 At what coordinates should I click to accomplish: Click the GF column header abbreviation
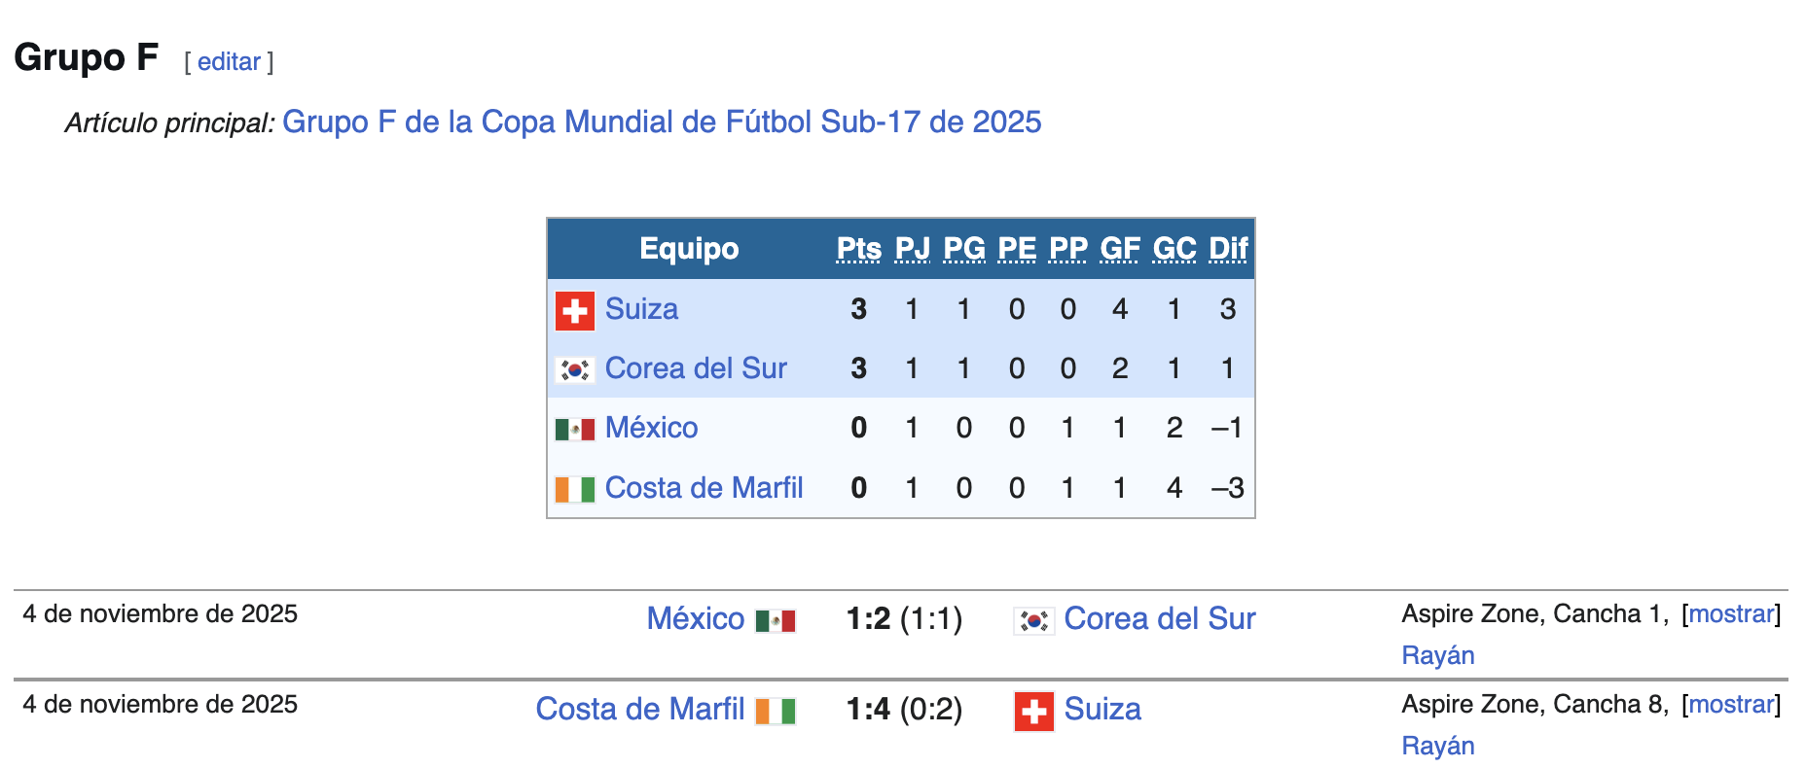[1119, 249]
